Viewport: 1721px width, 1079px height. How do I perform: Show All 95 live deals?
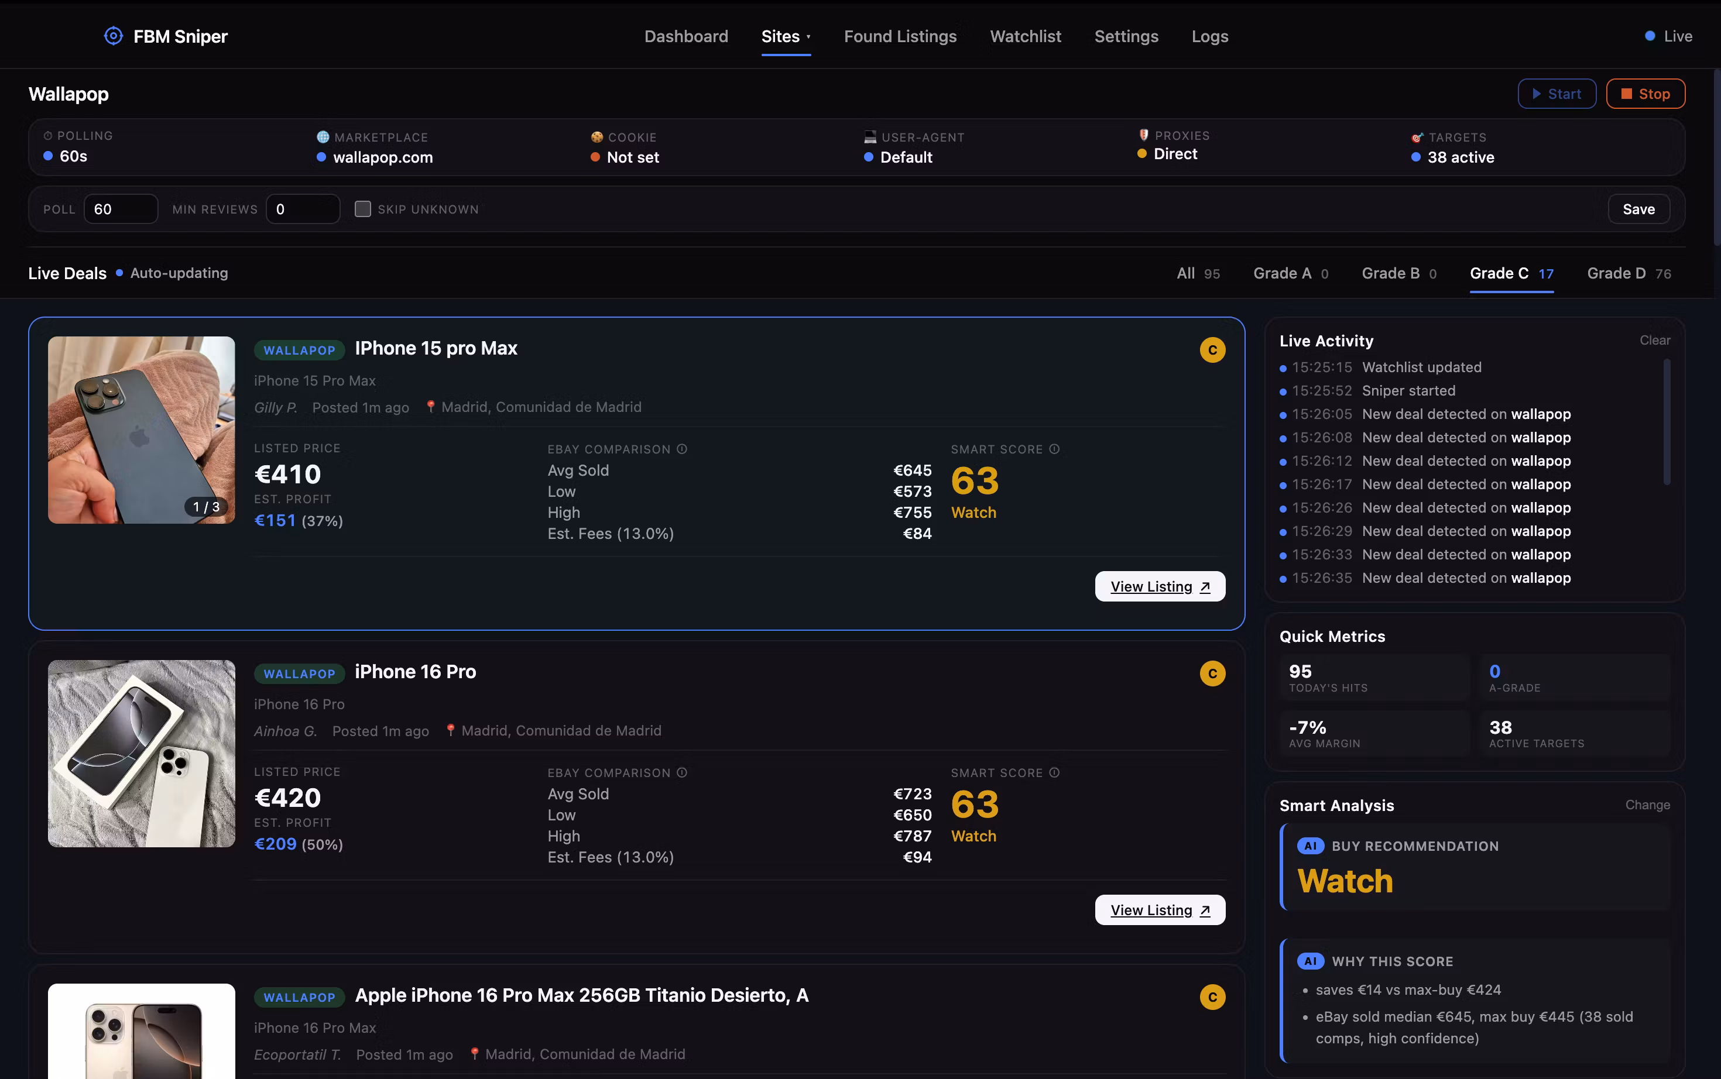pos(1198,273)
